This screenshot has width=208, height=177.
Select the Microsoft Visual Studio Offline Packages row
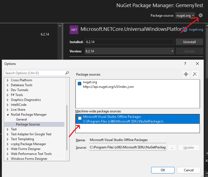pos(138,119)
